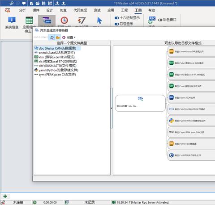Click the lightning 7 ribbon icon

82,21
